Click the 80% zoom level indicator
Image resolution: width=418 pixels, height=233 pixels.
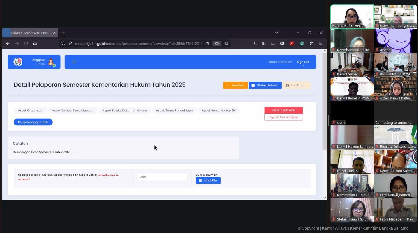217,43
